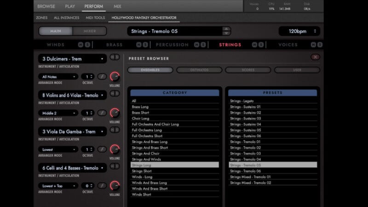Click the preset name up/down arrows

(x=226, y=31)
